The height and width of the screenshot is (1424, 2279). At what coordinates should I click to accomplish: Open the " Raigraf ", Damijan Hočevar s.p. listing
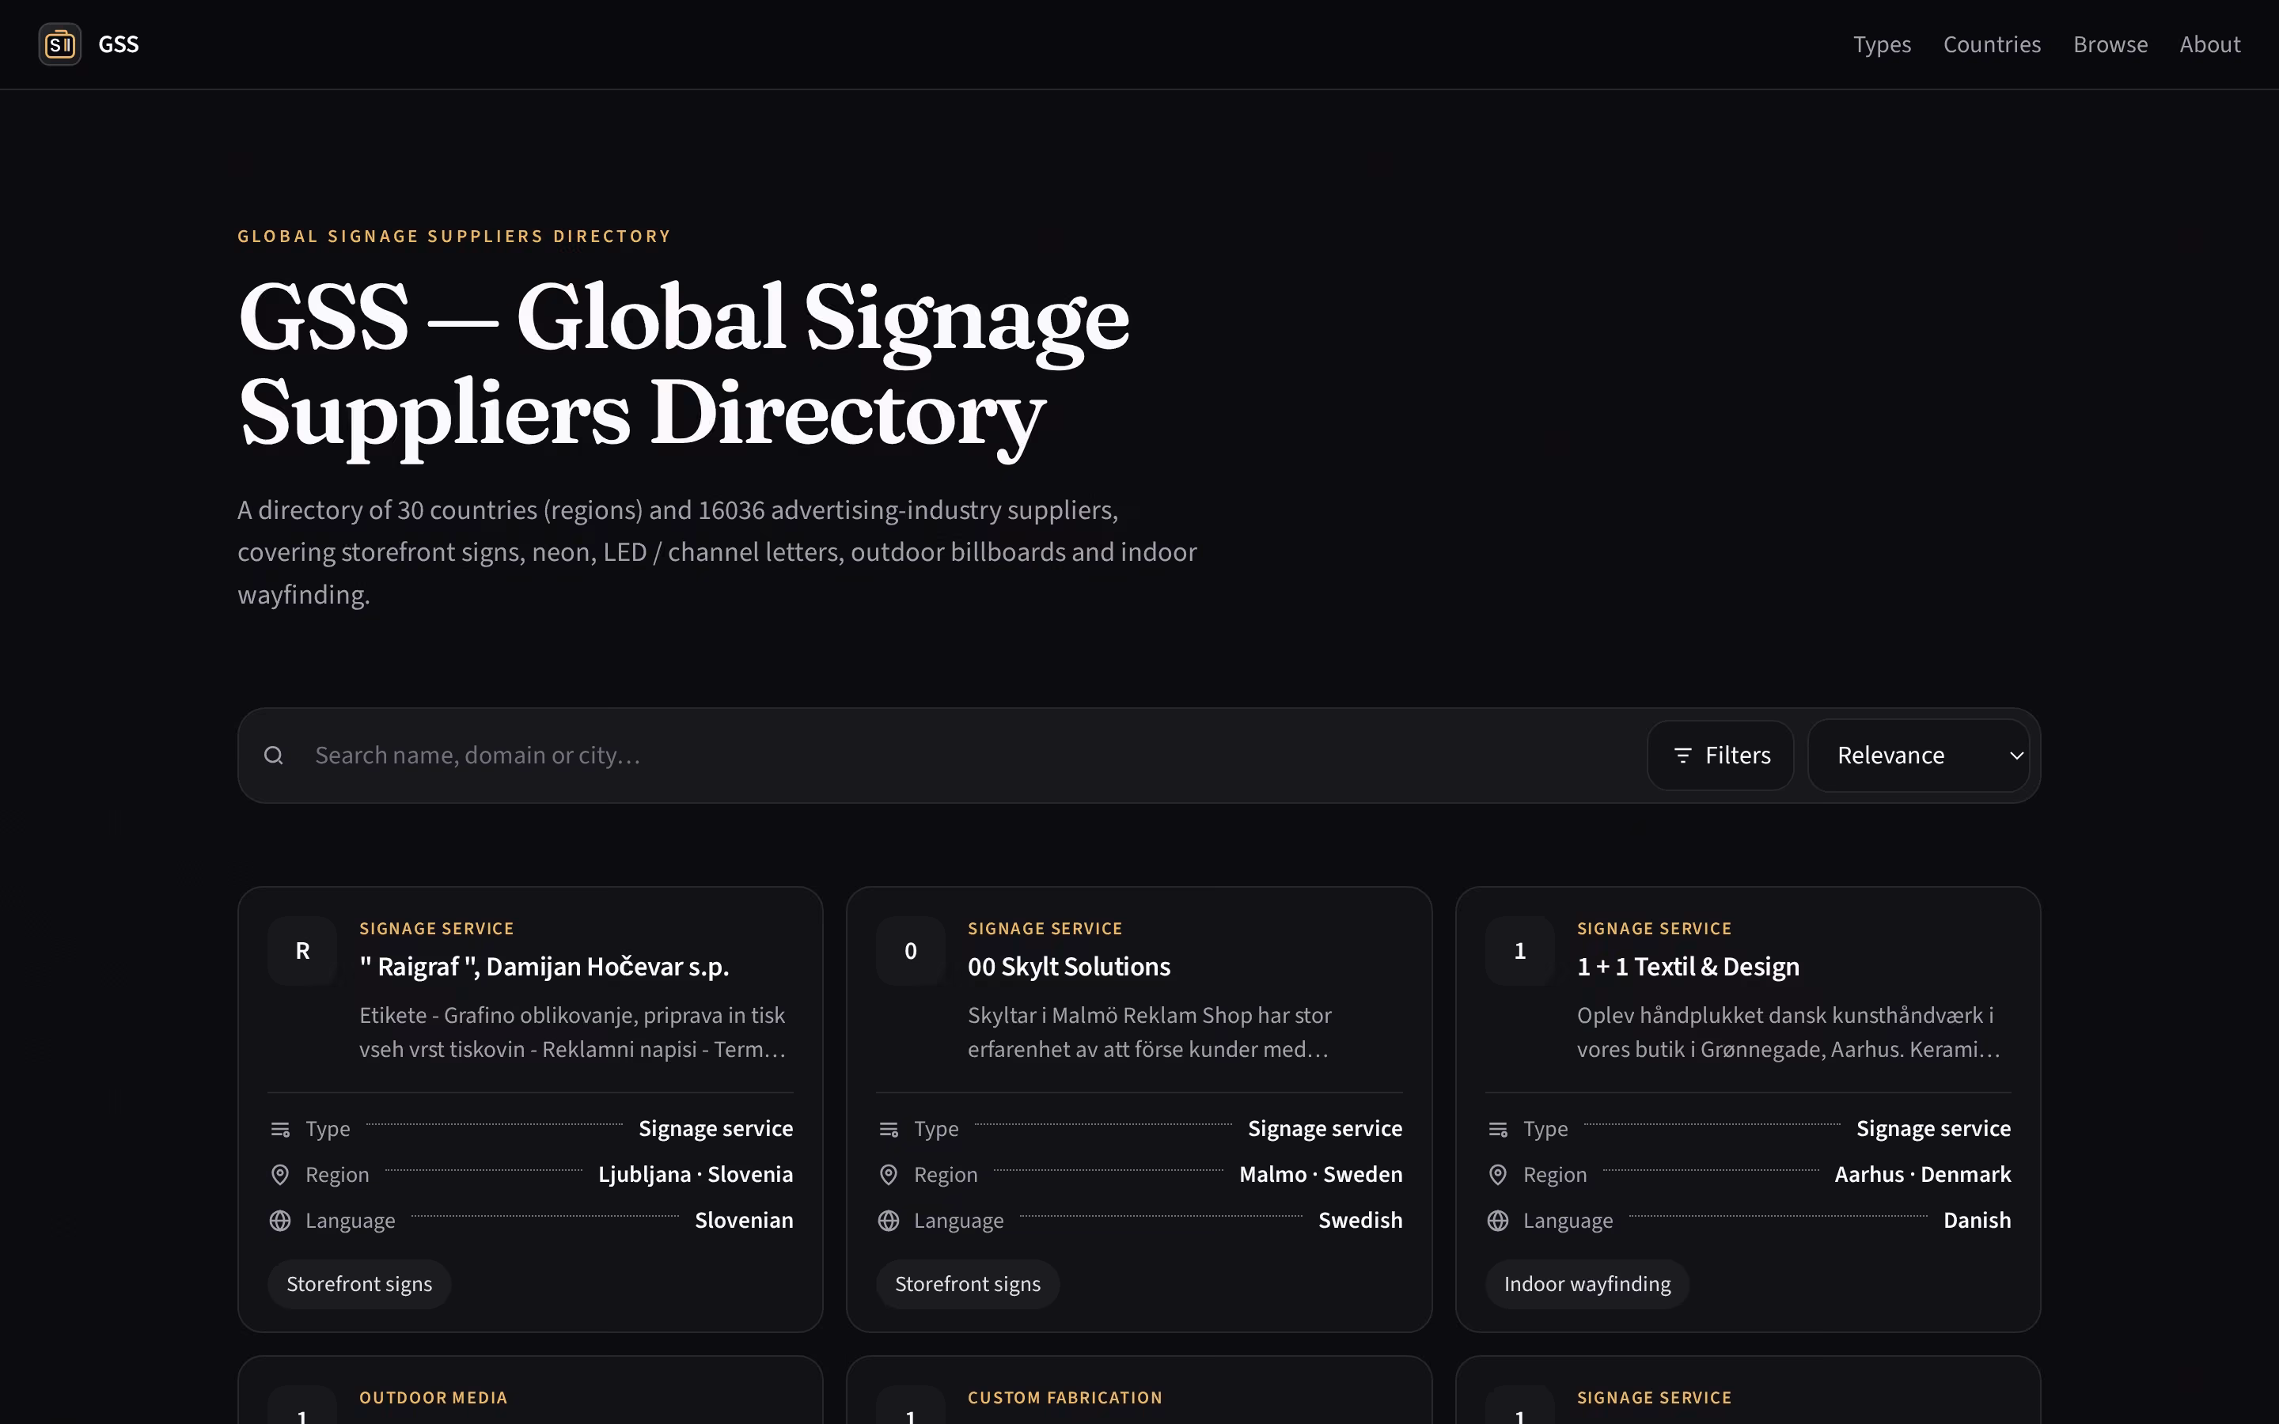coord(544,968)
